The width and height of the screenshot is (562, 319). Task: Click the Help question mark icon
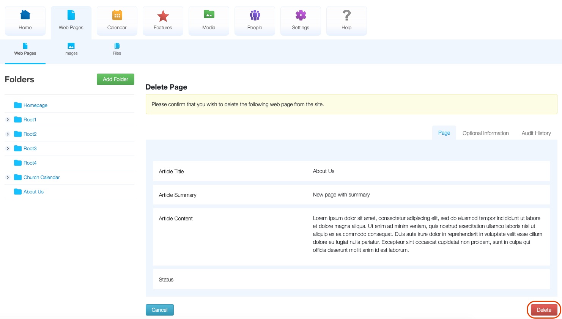[x=346, y=15]
